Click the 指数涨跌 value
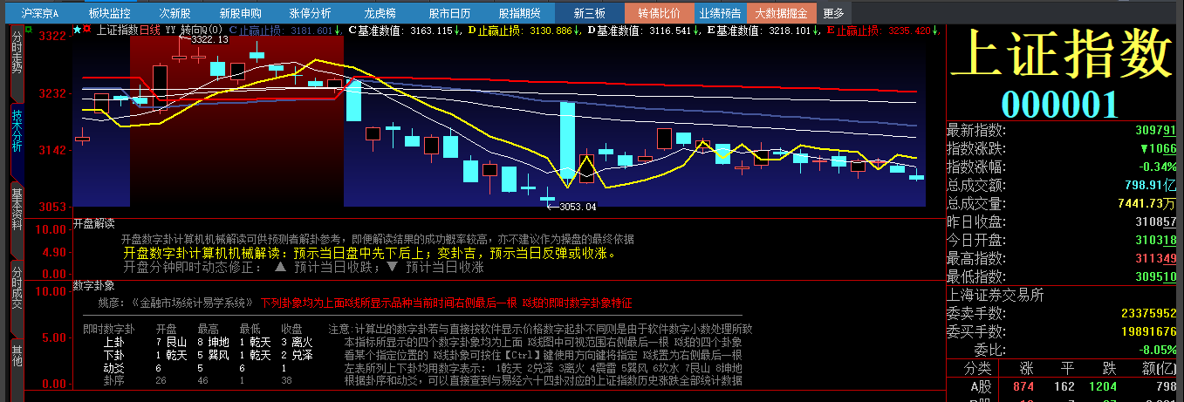 click(1158, 148)
